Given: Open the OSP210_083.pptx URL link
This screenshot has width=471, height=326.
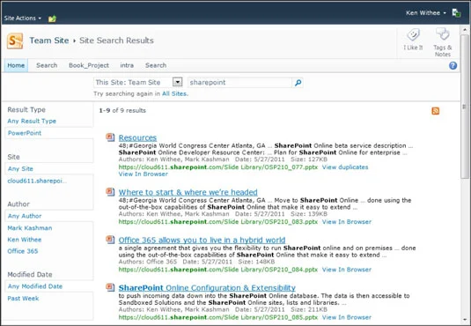Looking at the screenshot, I should coord(218,222).
